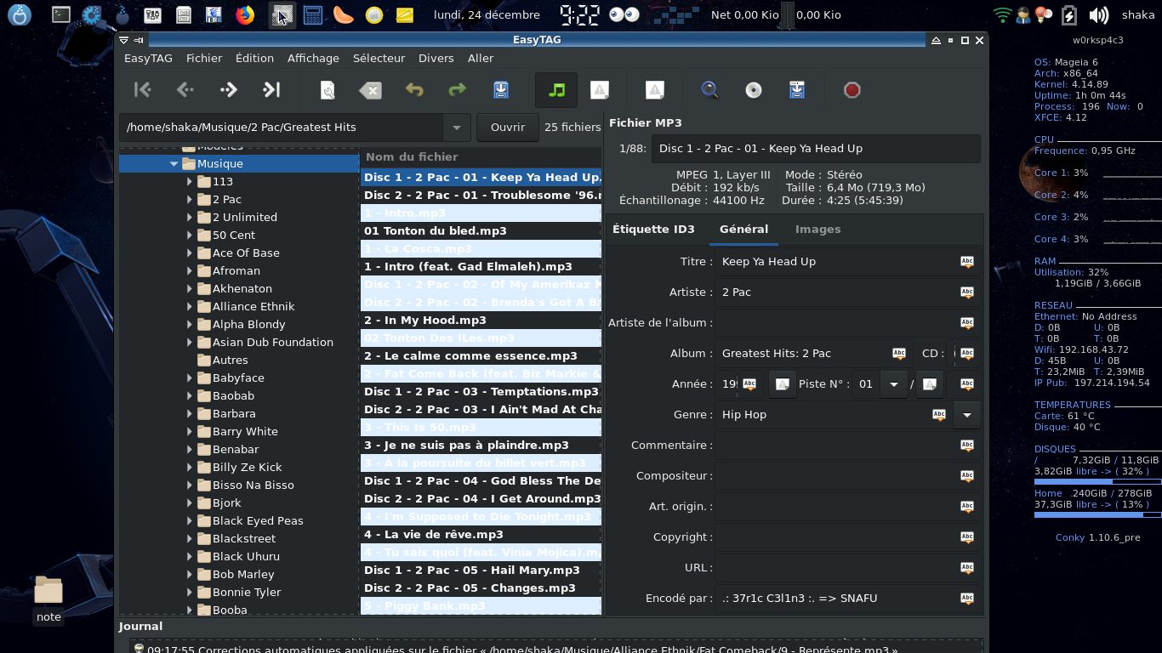Go to the next file

[228, 89]
